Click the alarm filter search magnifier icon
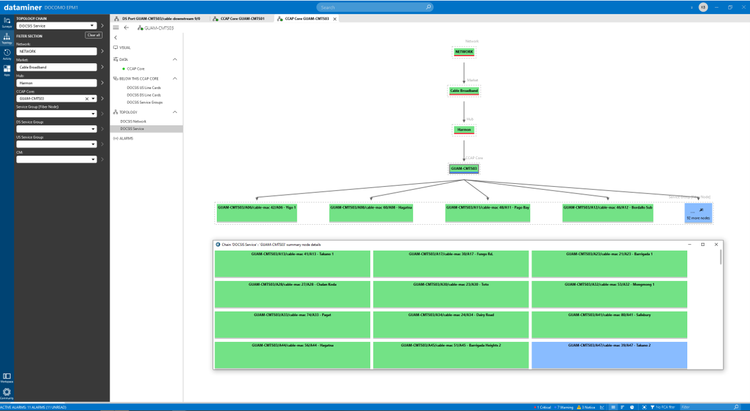The width and height of the screenshot is (750, 411). [x=736, y=407]
